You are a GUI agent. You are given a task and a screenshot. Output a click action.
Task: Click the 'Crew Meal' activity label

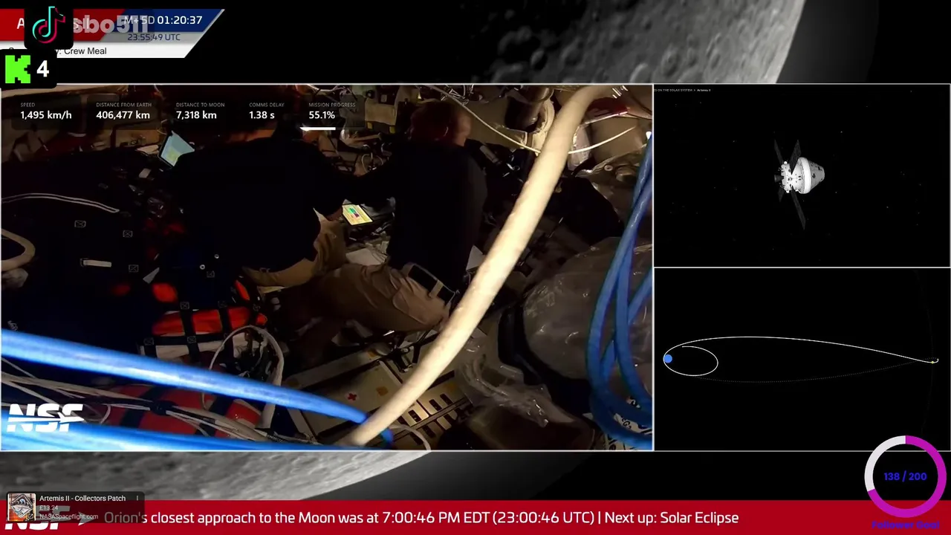click(85, 51)
